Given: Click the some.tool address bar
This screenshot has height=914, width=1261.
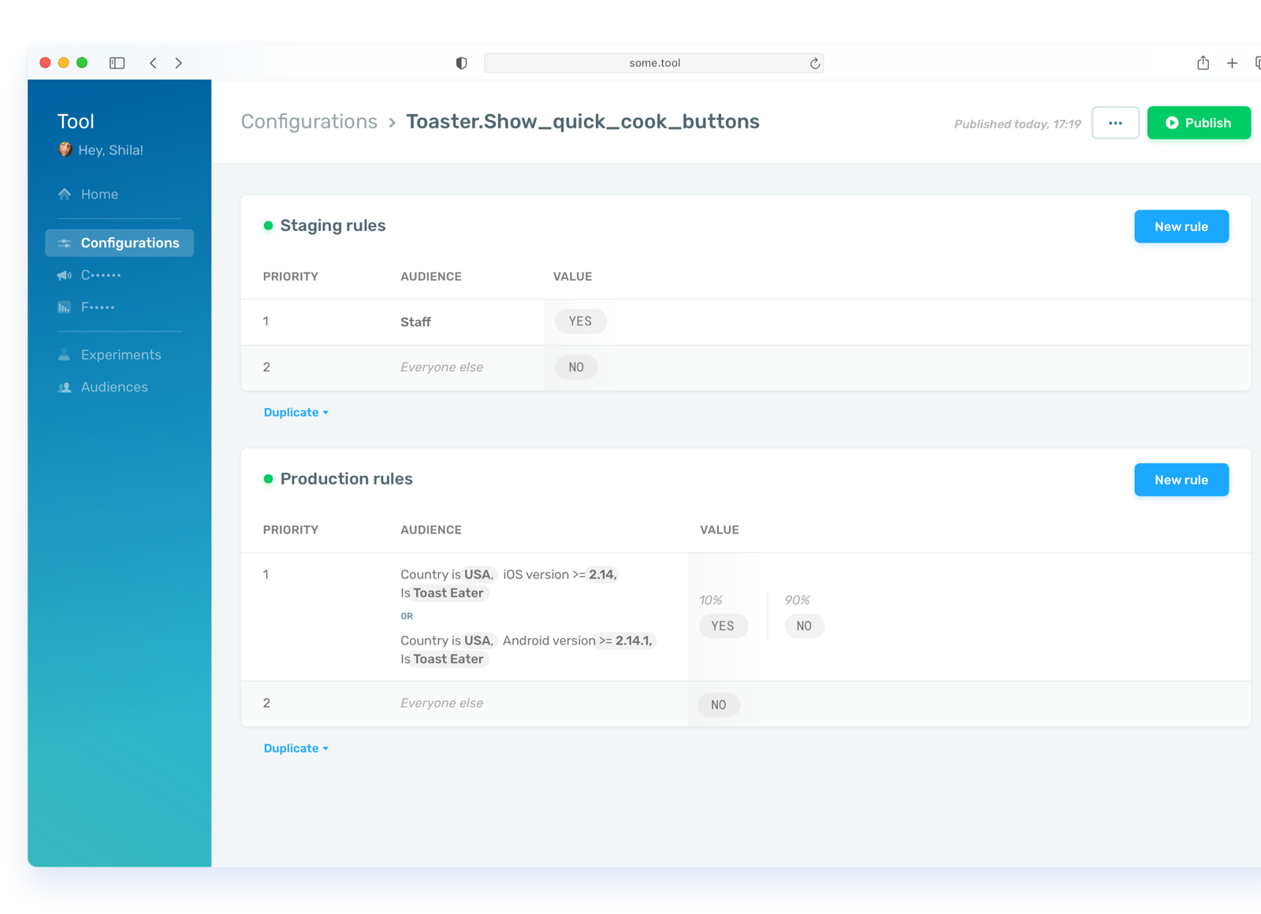Looking at the screenshot, I should click(654, 63).
